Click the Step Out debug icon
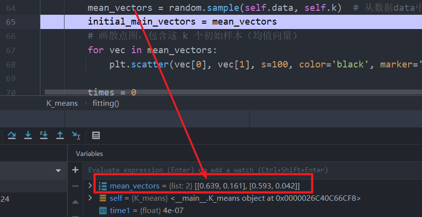 tap(60, 135)
